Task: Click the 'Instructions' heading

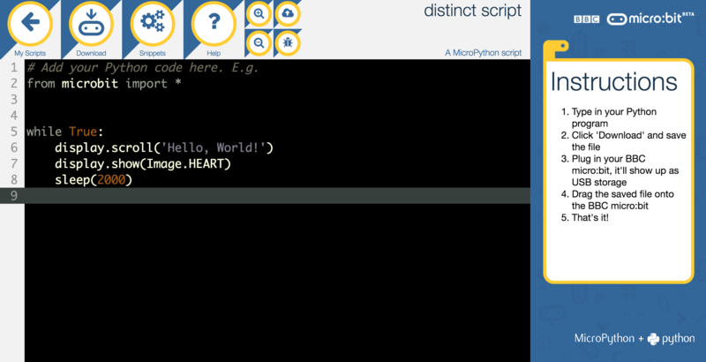Action: (x=613, y=81)
